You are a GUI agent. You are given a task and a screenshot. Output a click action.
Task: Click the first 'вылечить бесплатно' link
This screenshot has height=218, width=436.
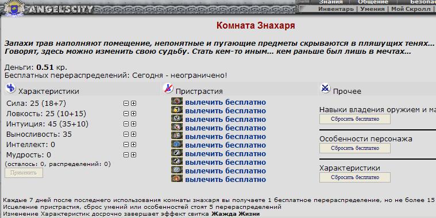[226, 102]
